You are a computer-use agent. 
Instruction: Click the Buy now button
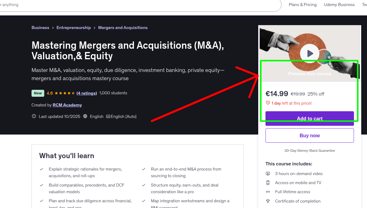tap(309, 135)
